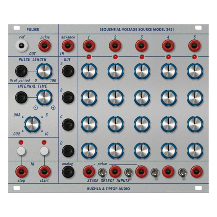The width and height of the screenshot is (217, 217).
Task: Click the Internal Time plus/minus CV knob
Action: (x=44, y=97)
